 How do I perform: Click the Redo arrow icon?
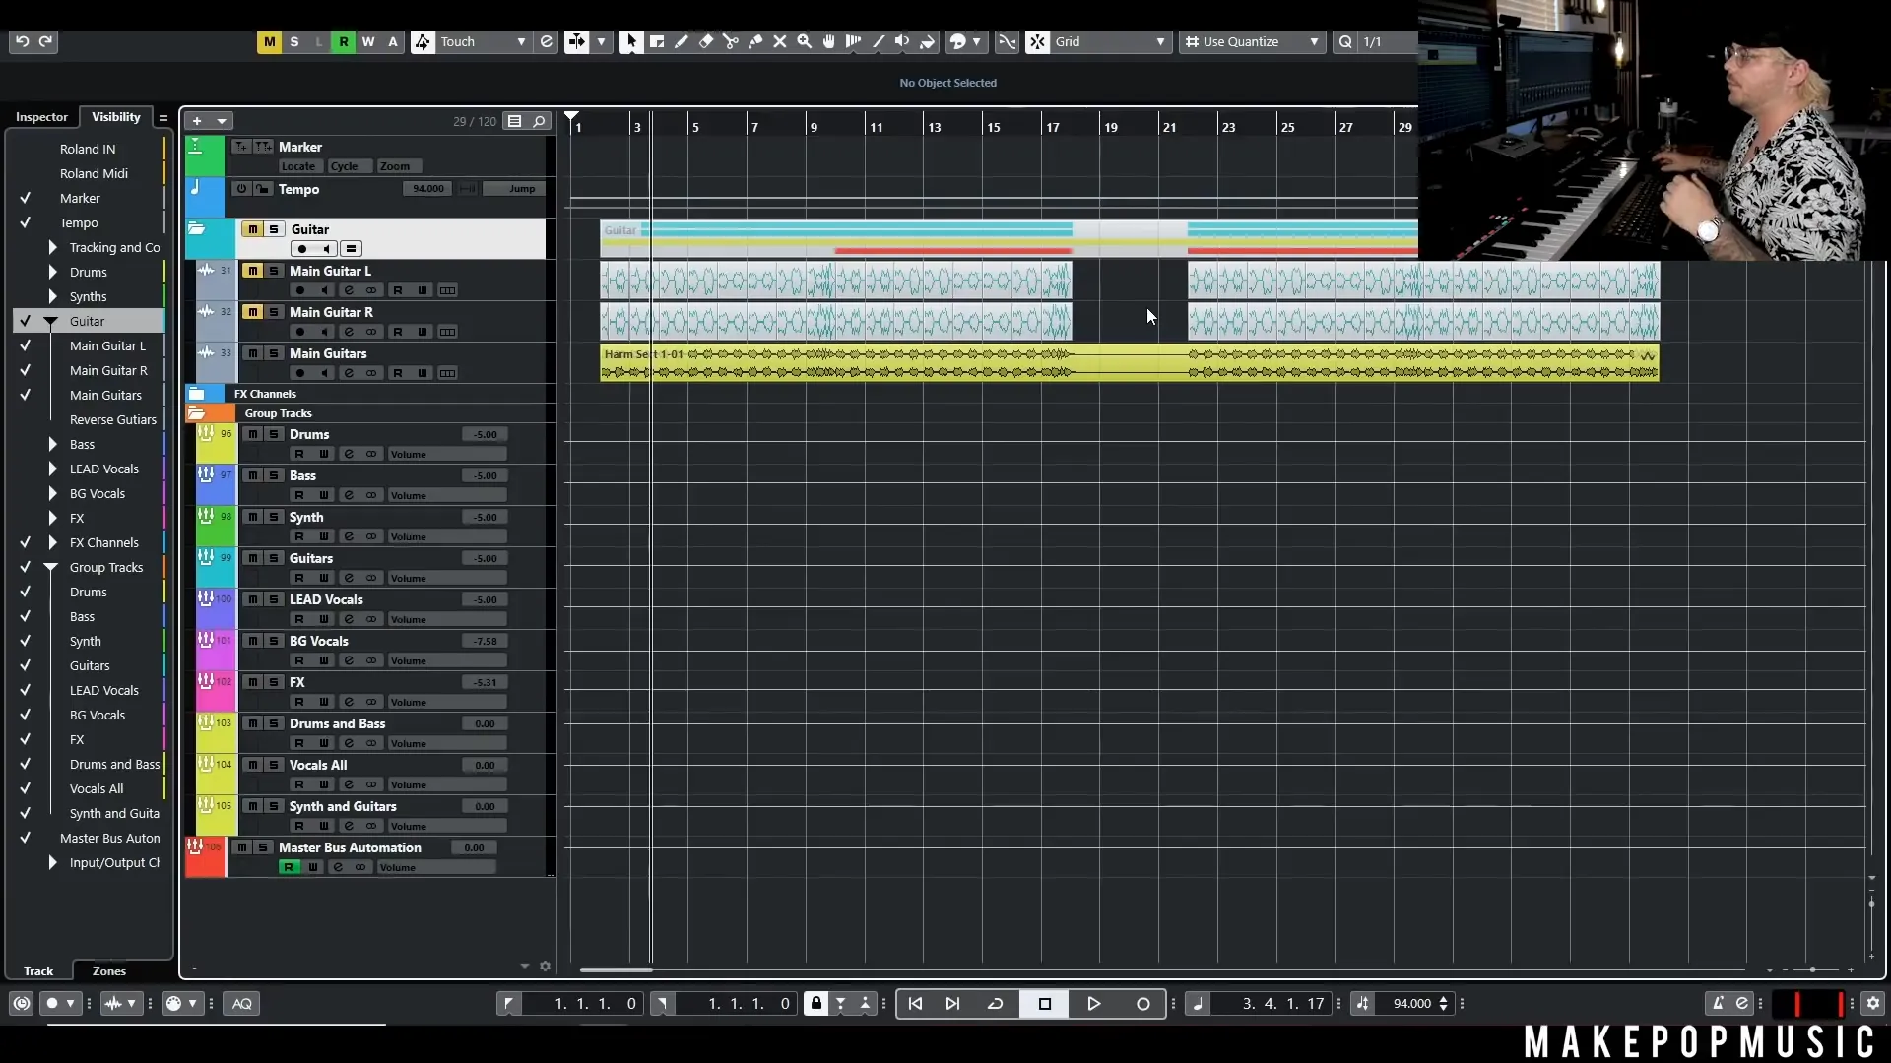tap(45, 41)
